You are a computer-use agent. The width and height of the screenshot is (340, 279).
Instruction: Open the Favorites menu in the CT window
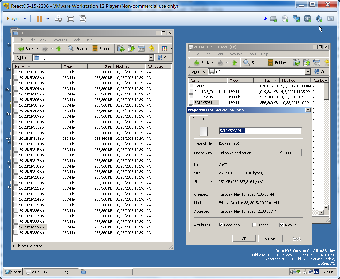60,40
